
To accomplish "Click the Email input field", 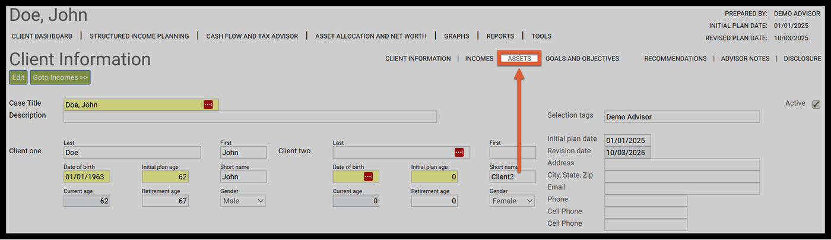I will 682,188.
